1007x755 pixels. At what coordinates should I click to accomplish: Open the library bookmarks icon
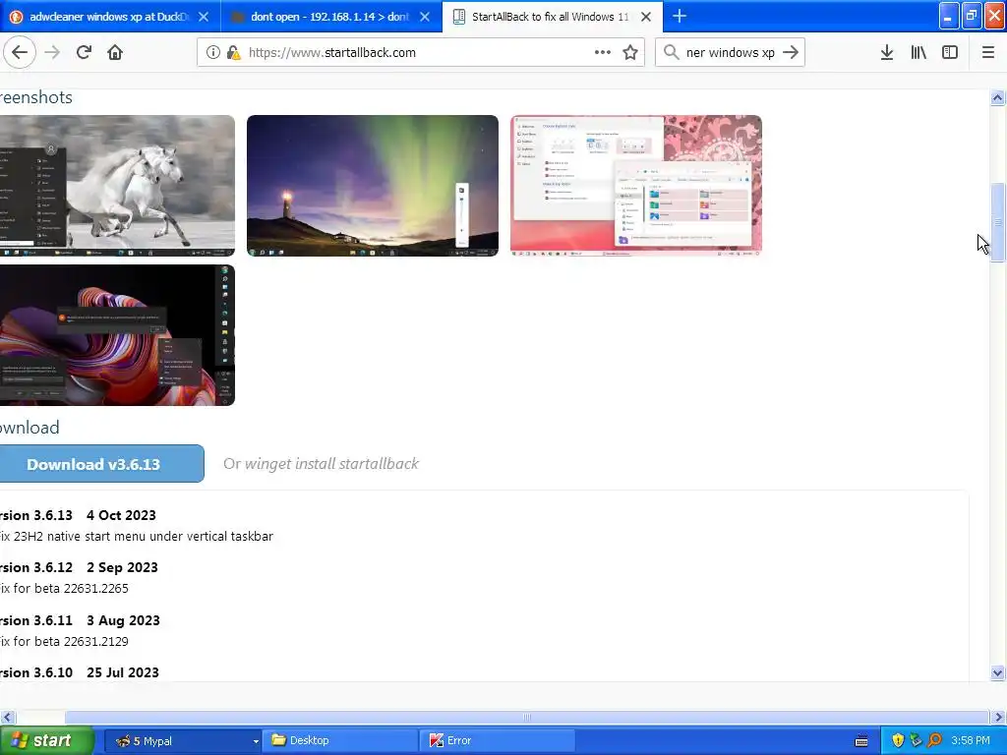[918, 53]
